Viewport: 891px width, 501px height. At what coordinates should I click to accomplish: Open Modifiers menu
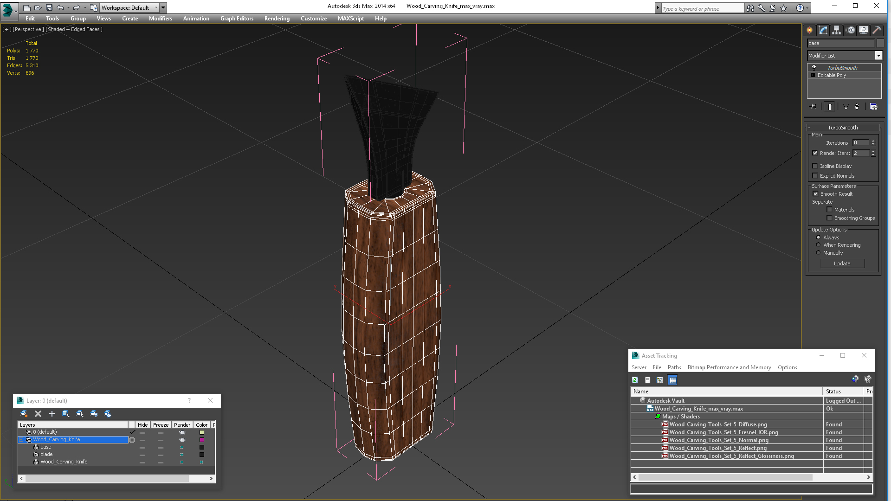(x=161, y=19)
